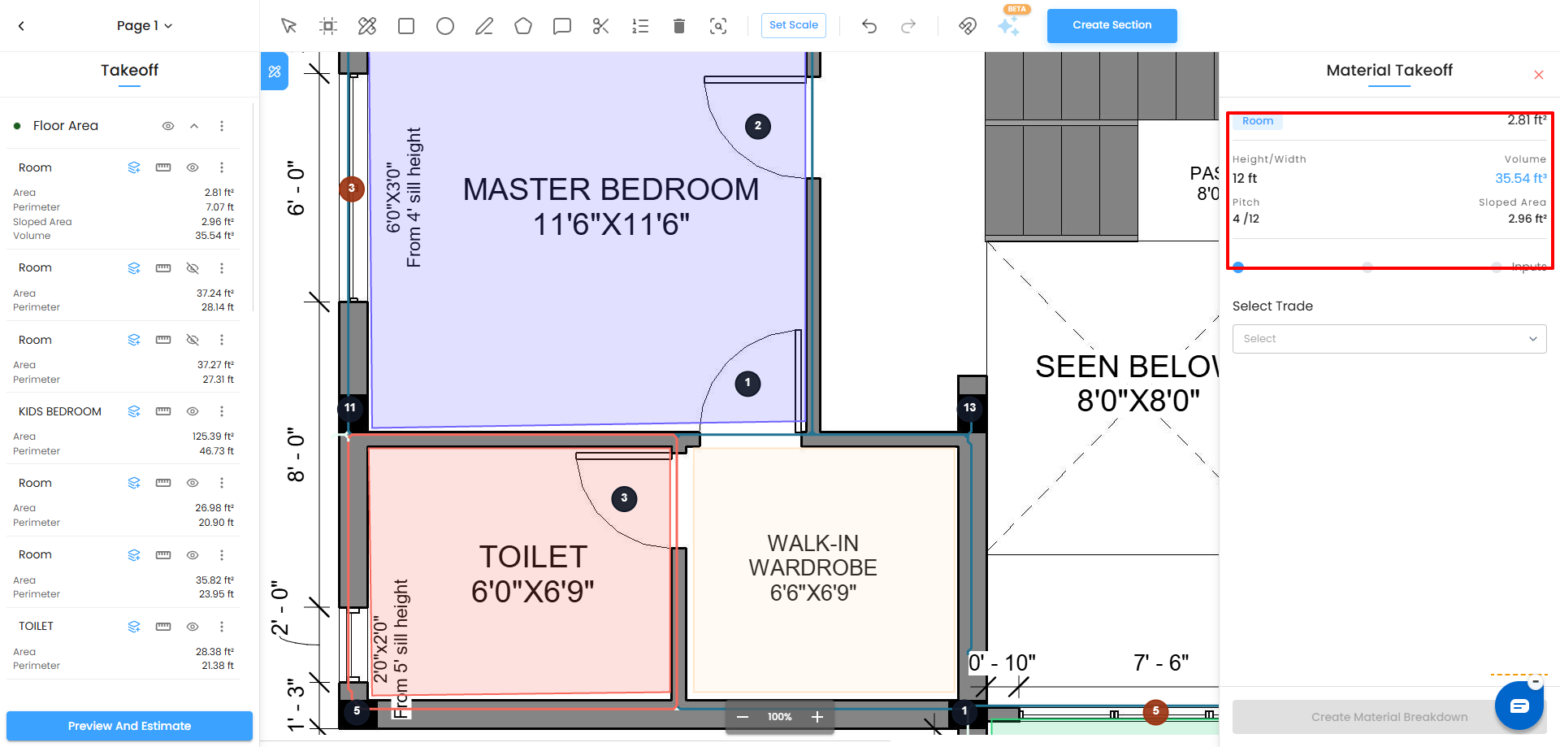This screenshot has height=747, width=1560.
Task: Zoom in with the plus control
Action: pos(817,717)
